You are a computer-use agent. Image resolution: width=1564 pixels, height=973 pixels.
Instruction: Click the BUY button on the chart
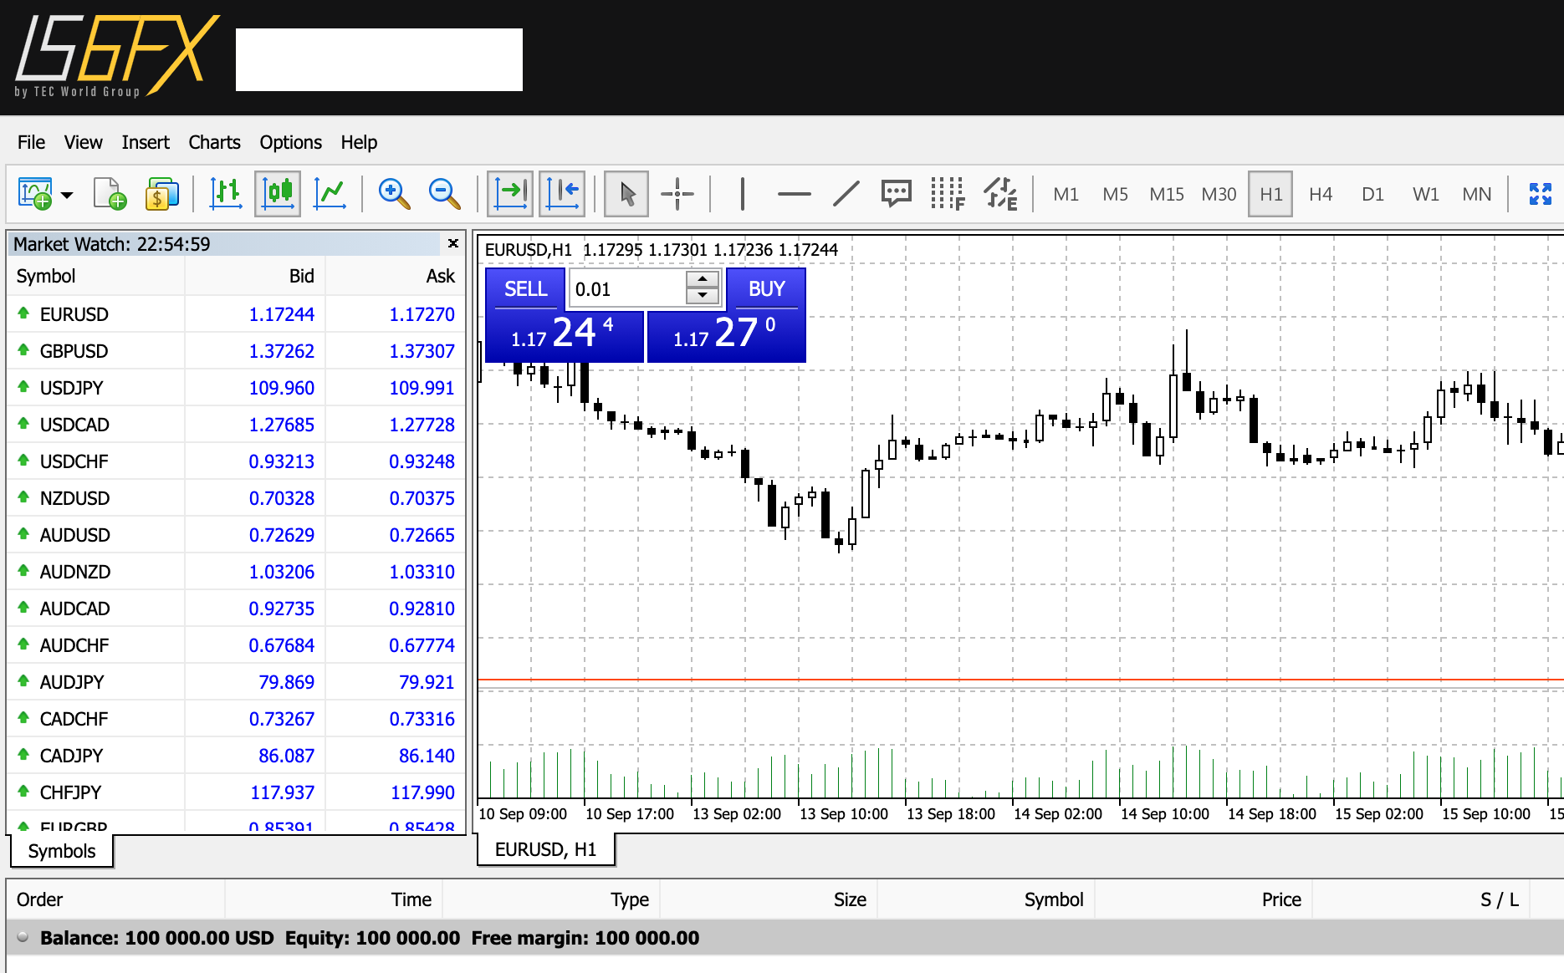[x=766, y=289]
